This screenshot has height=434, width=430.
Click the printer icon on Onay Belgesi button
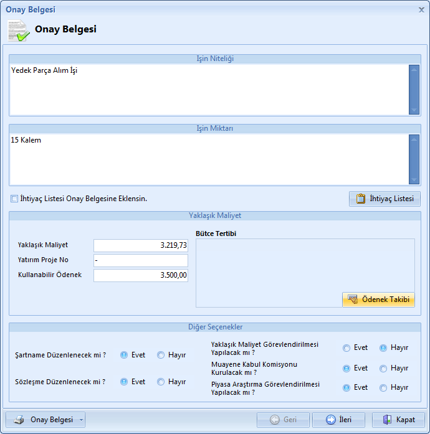click(19, 420)
